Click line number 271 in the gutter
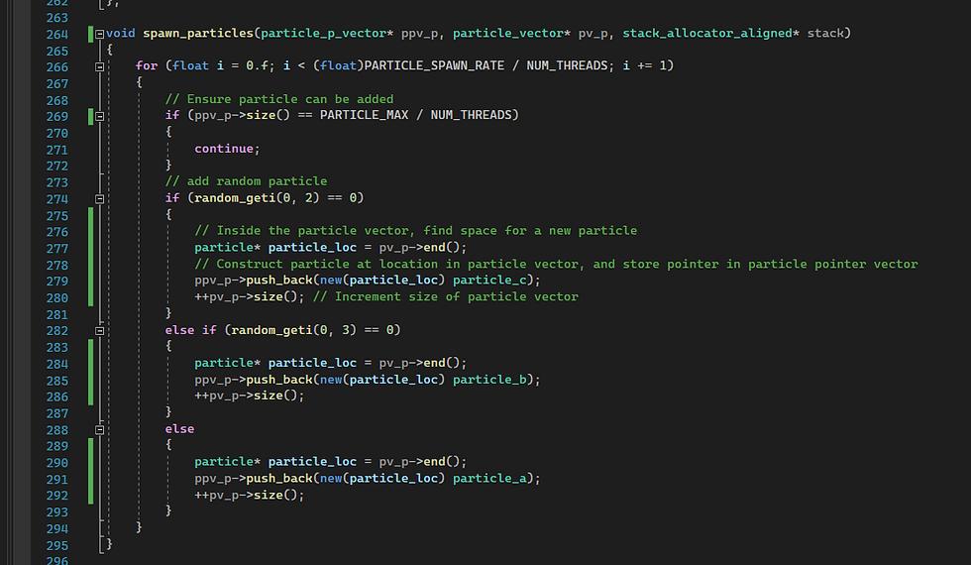The height and width of the screenshot is (565, 971). click(57, 150)
